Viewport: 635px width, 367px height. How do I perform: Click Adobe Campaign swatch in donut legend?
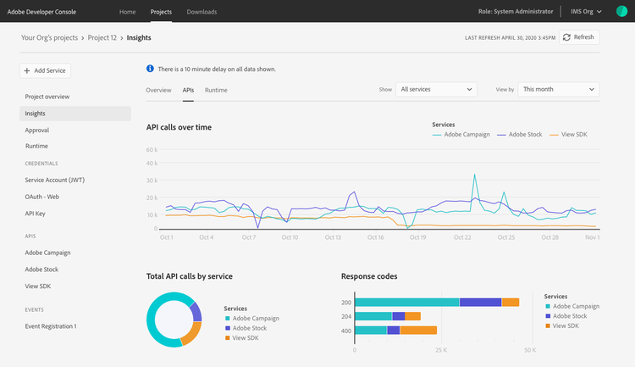click(x=228, y=319)
